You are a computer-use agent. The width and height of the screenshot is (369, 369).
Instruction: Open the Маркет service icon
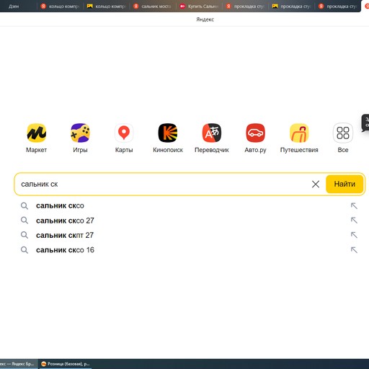tap(37, 133)
